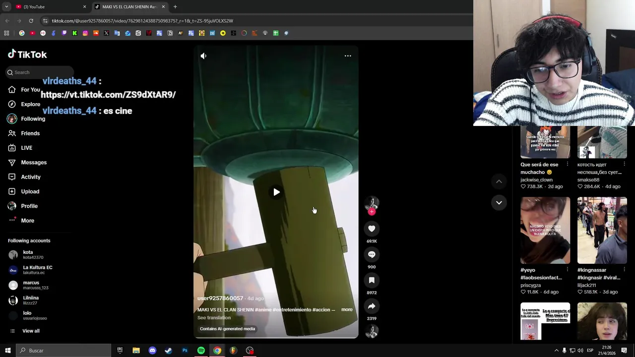Viewport: 635px width, 357px height.
Task: Open the tab search dropdown arrow
Action: coord(6,6)
